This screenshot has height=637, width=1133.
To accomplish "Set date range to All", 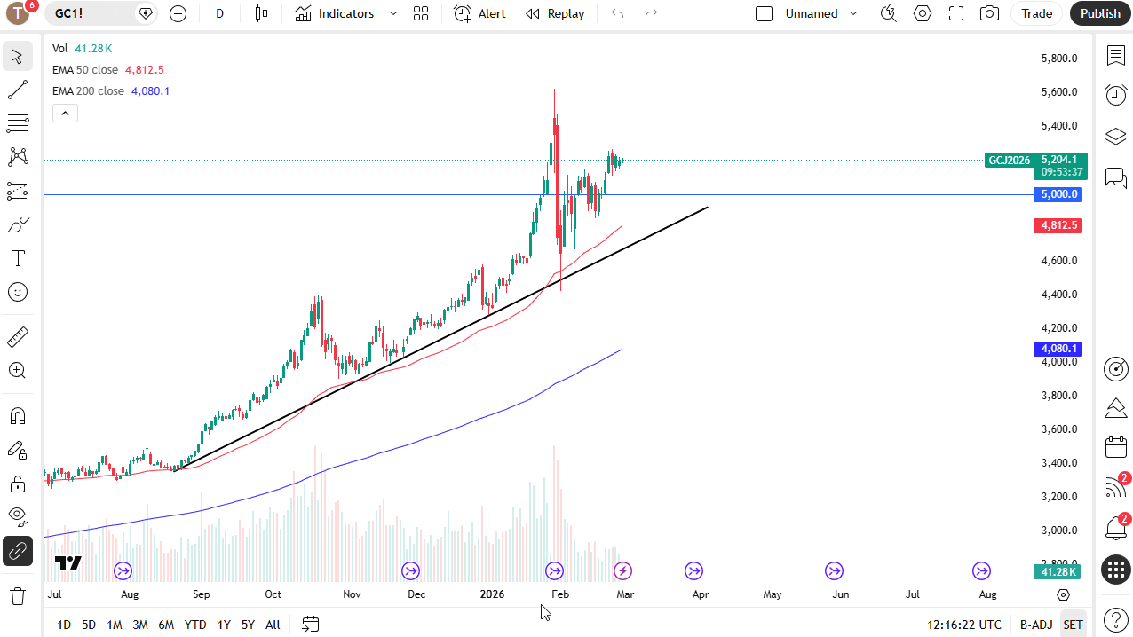I will 273,625.
